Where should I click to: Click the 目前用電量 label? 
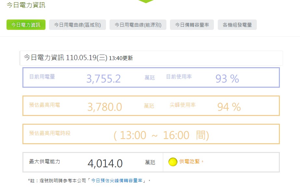[42, 77]
